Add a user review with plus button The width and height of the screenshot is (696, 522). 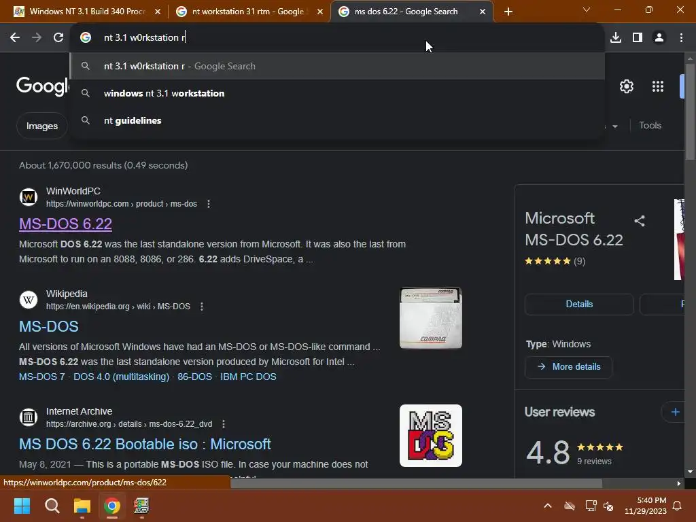pyautogui.click(x=675, y=412)
